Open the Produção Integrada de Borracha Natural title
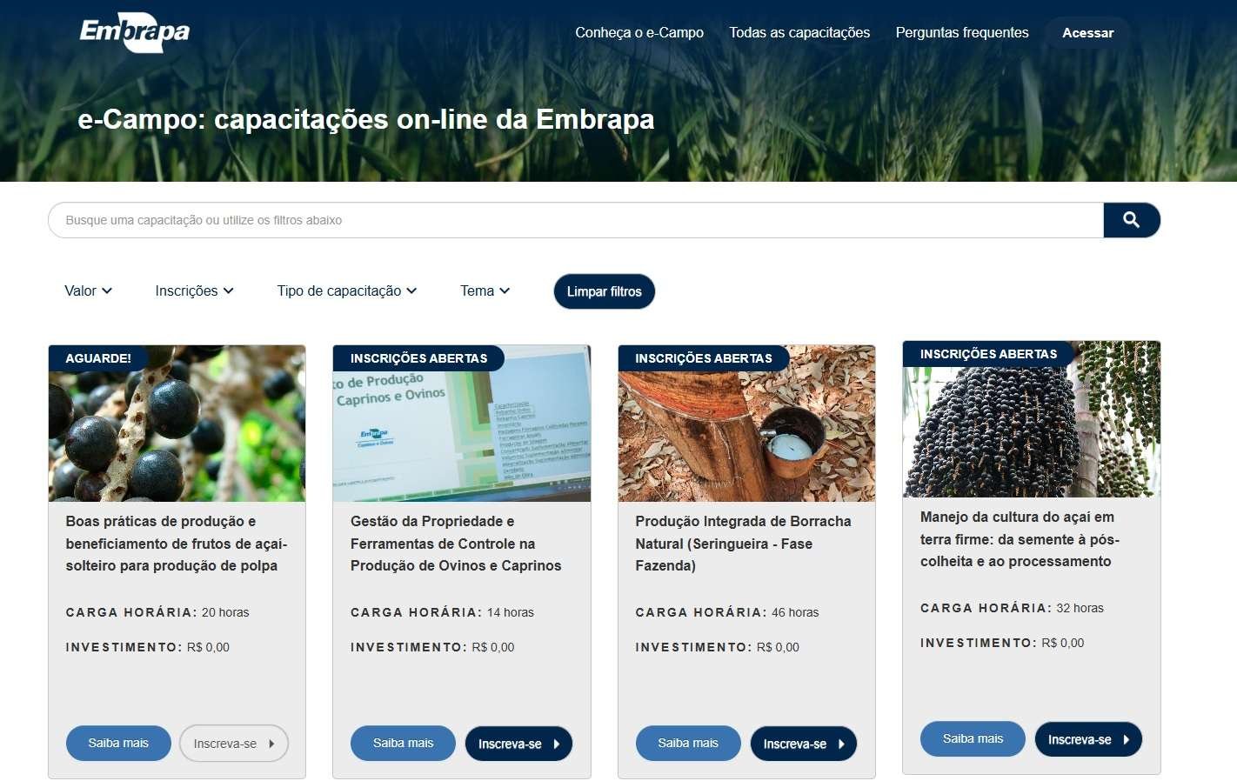 (x=743, y=544)
